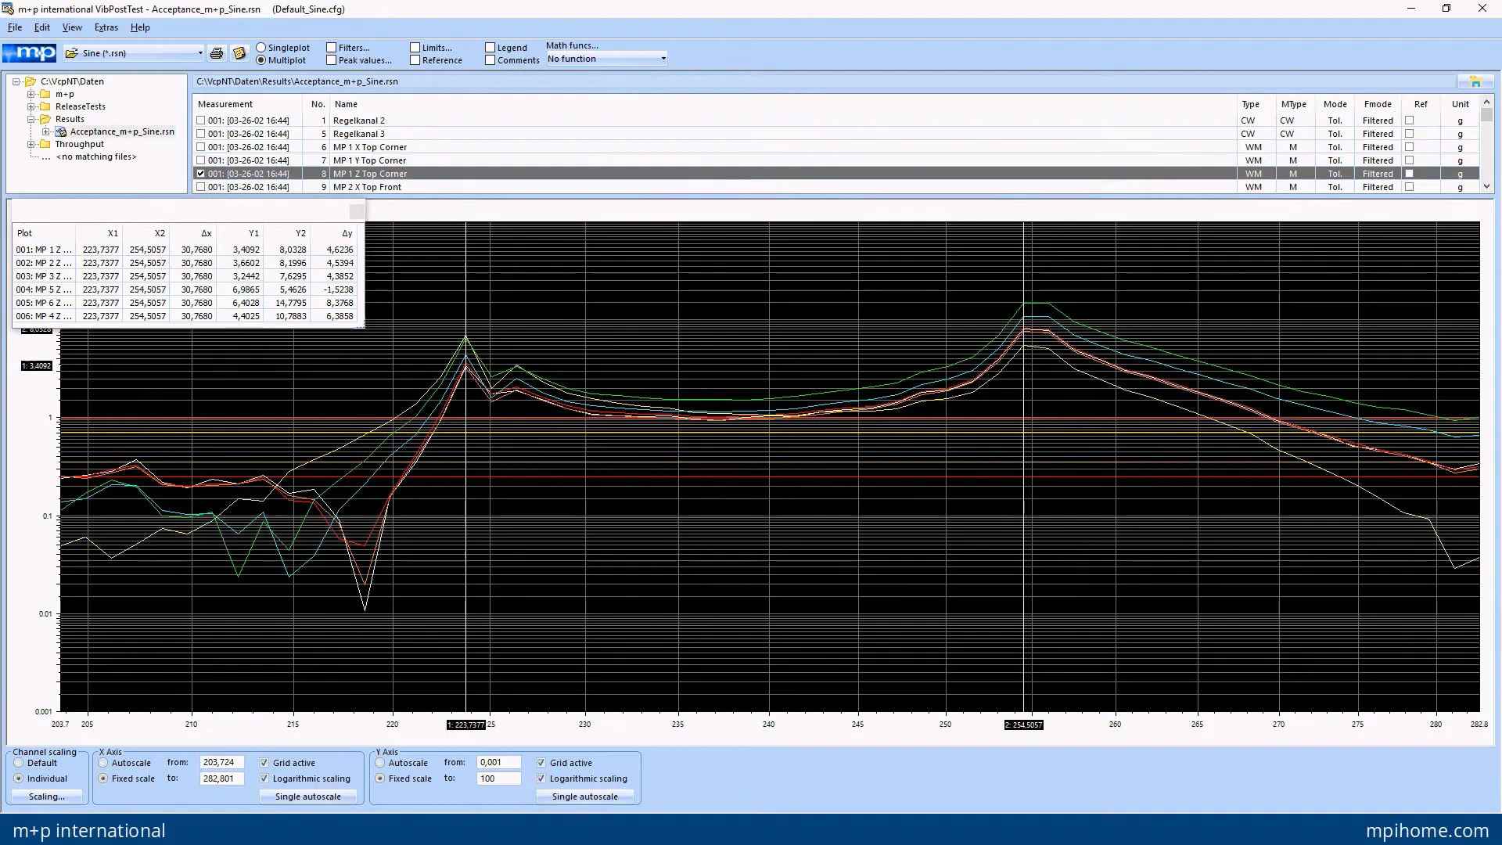Click the m+p logo button
The image size is (1502, 845).
click(29, 53)
